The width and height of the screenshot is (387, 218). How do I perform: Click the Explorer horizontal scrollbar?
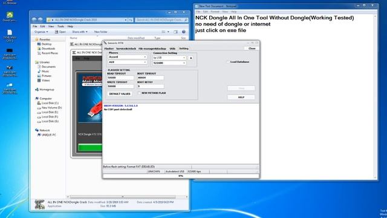[x=123, y=197]
